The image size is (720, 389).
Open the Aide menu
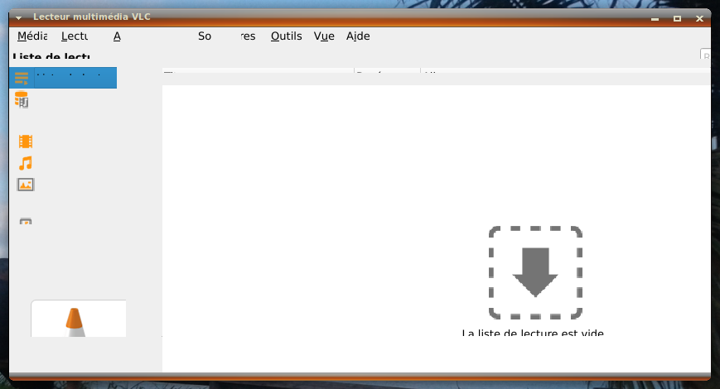(x=358, y=36)
